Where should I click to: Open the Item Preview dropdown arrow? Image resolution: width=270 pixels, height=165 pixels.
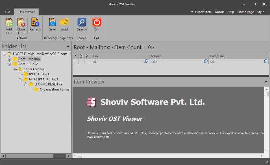pyautogui.click(x=266, y=82)
